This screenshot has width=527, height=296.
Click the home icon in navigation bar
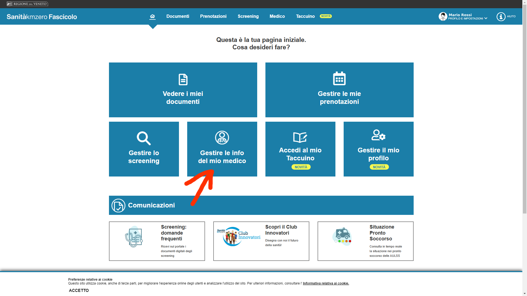152,16
